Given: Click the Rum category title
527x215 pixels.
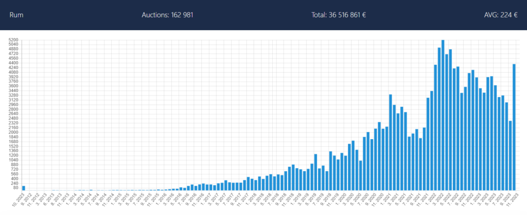Looking at the screenshot, I should click(16, 15).
